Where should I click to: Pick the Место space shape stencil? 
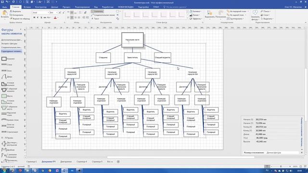pos(7,96)
